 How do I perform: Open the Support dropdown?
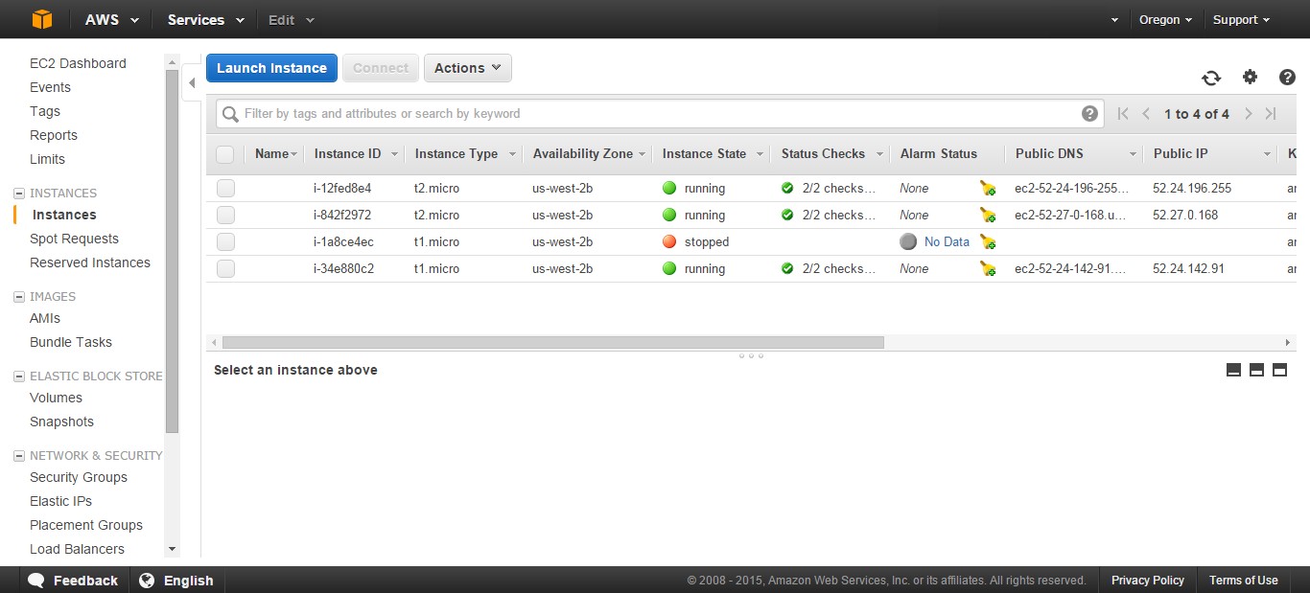click(1241, 19)
